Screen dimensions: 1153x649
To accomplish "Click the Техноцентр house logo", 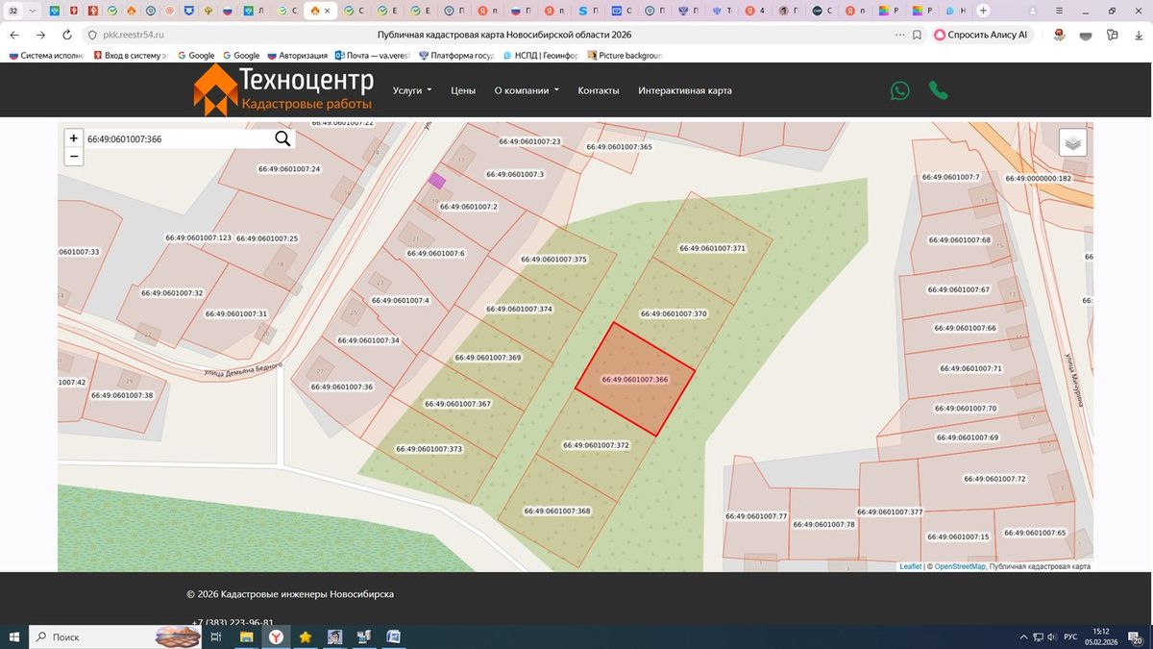I will pos(215,90).
